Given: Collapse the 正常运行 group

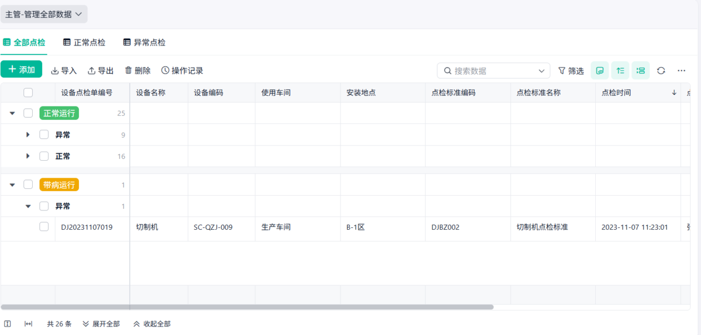Looking at the screenshot, I should 12,113.
